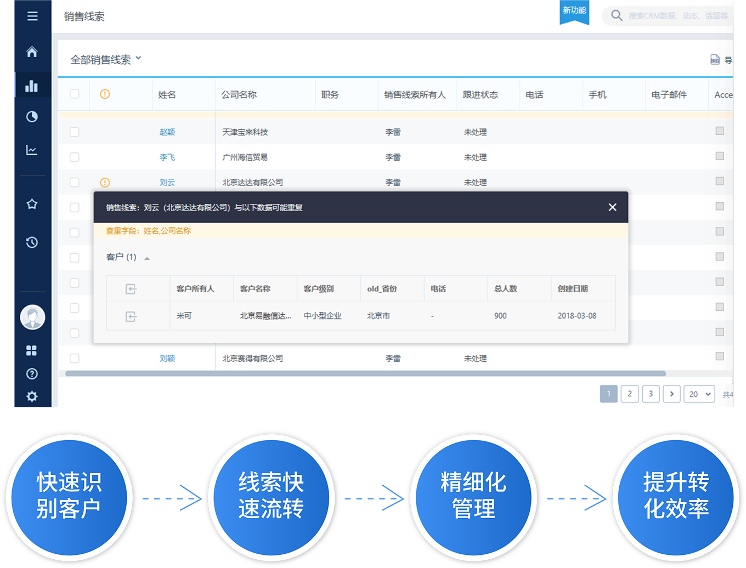This screenshot has height=568, width=746.
Task: Open the pie chart sidebar icon
Action: 32,116
